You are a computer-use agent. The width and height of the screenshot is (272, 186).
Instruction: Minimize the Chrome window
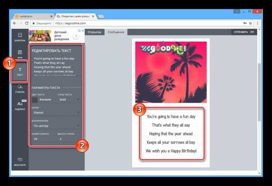(244, 12)
